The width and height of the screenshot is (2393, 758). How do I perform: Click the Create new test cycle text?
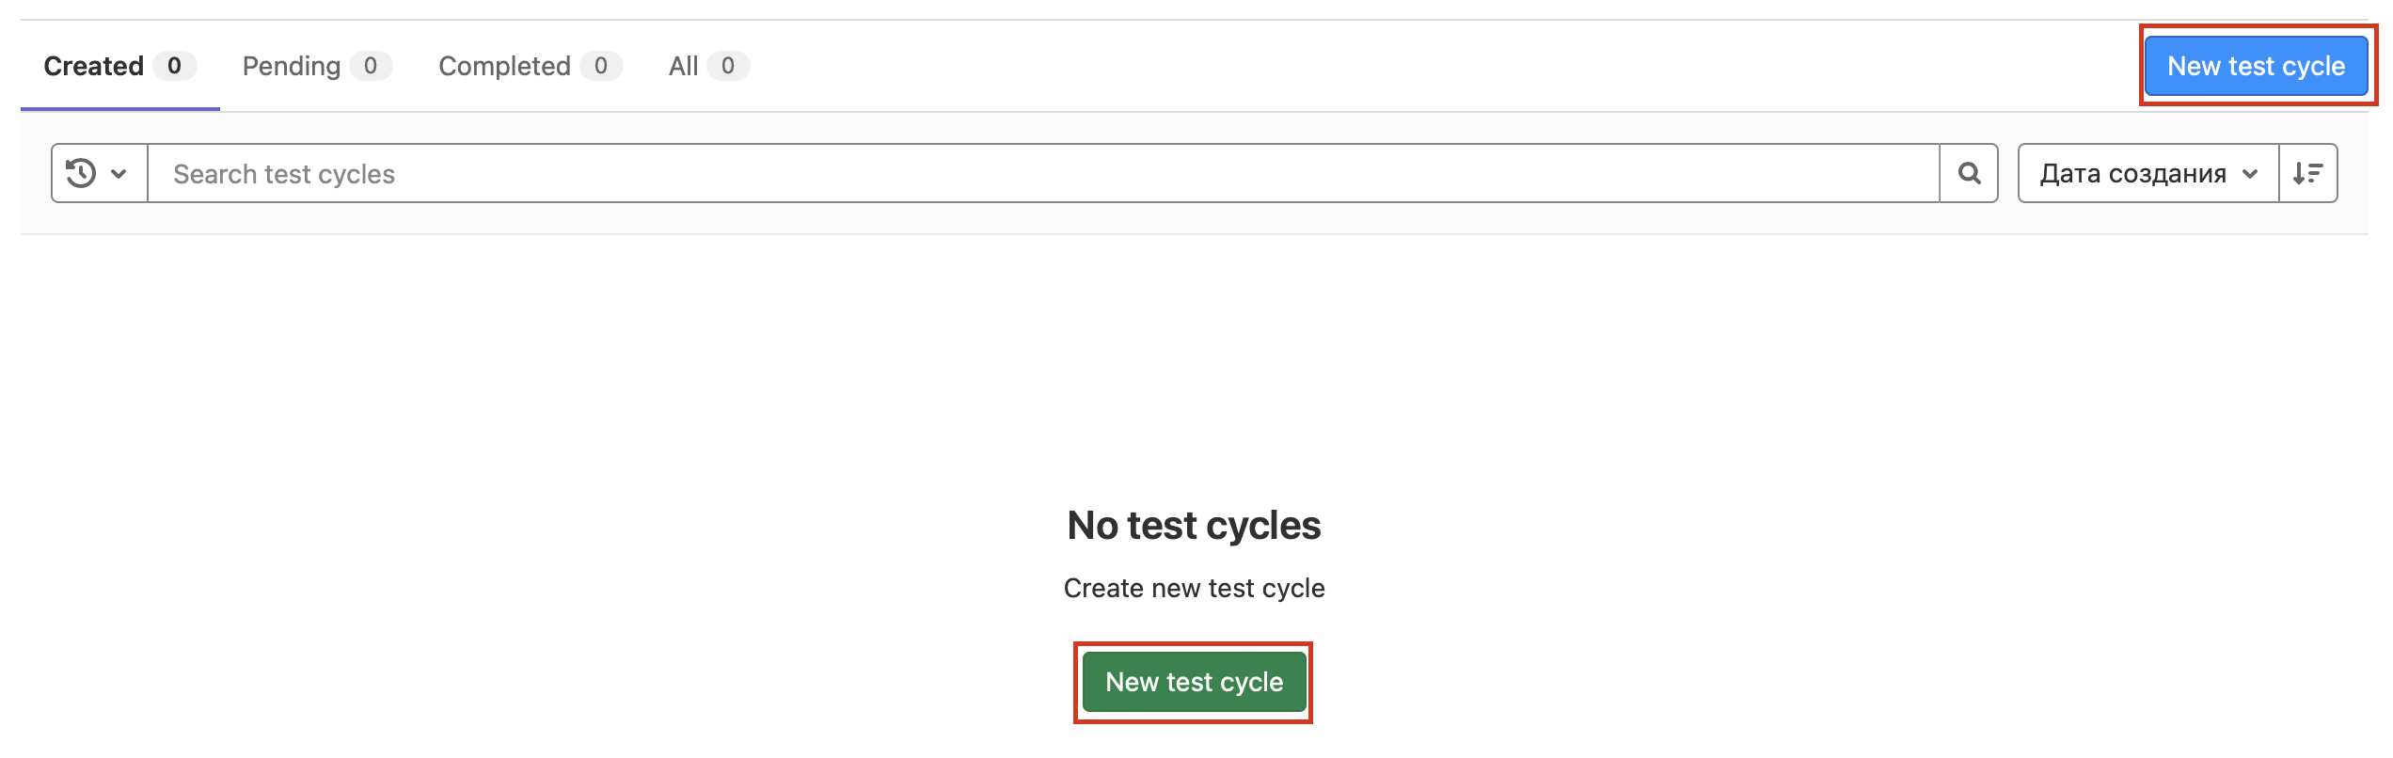point(1194,588)
